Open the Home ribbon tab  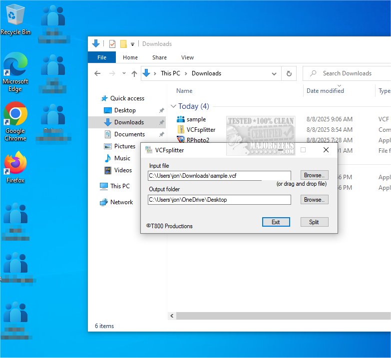[130, 57]
